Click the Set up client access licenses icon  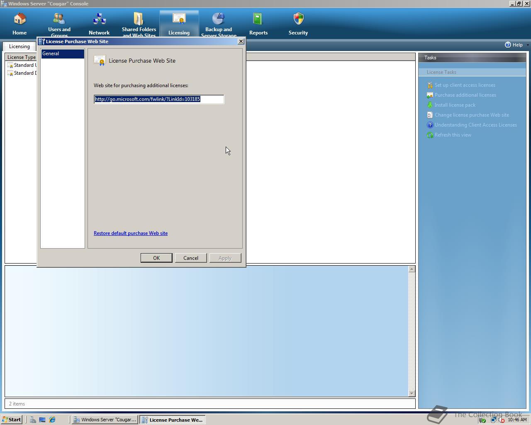pyautogui.click(x=430, y=85)
